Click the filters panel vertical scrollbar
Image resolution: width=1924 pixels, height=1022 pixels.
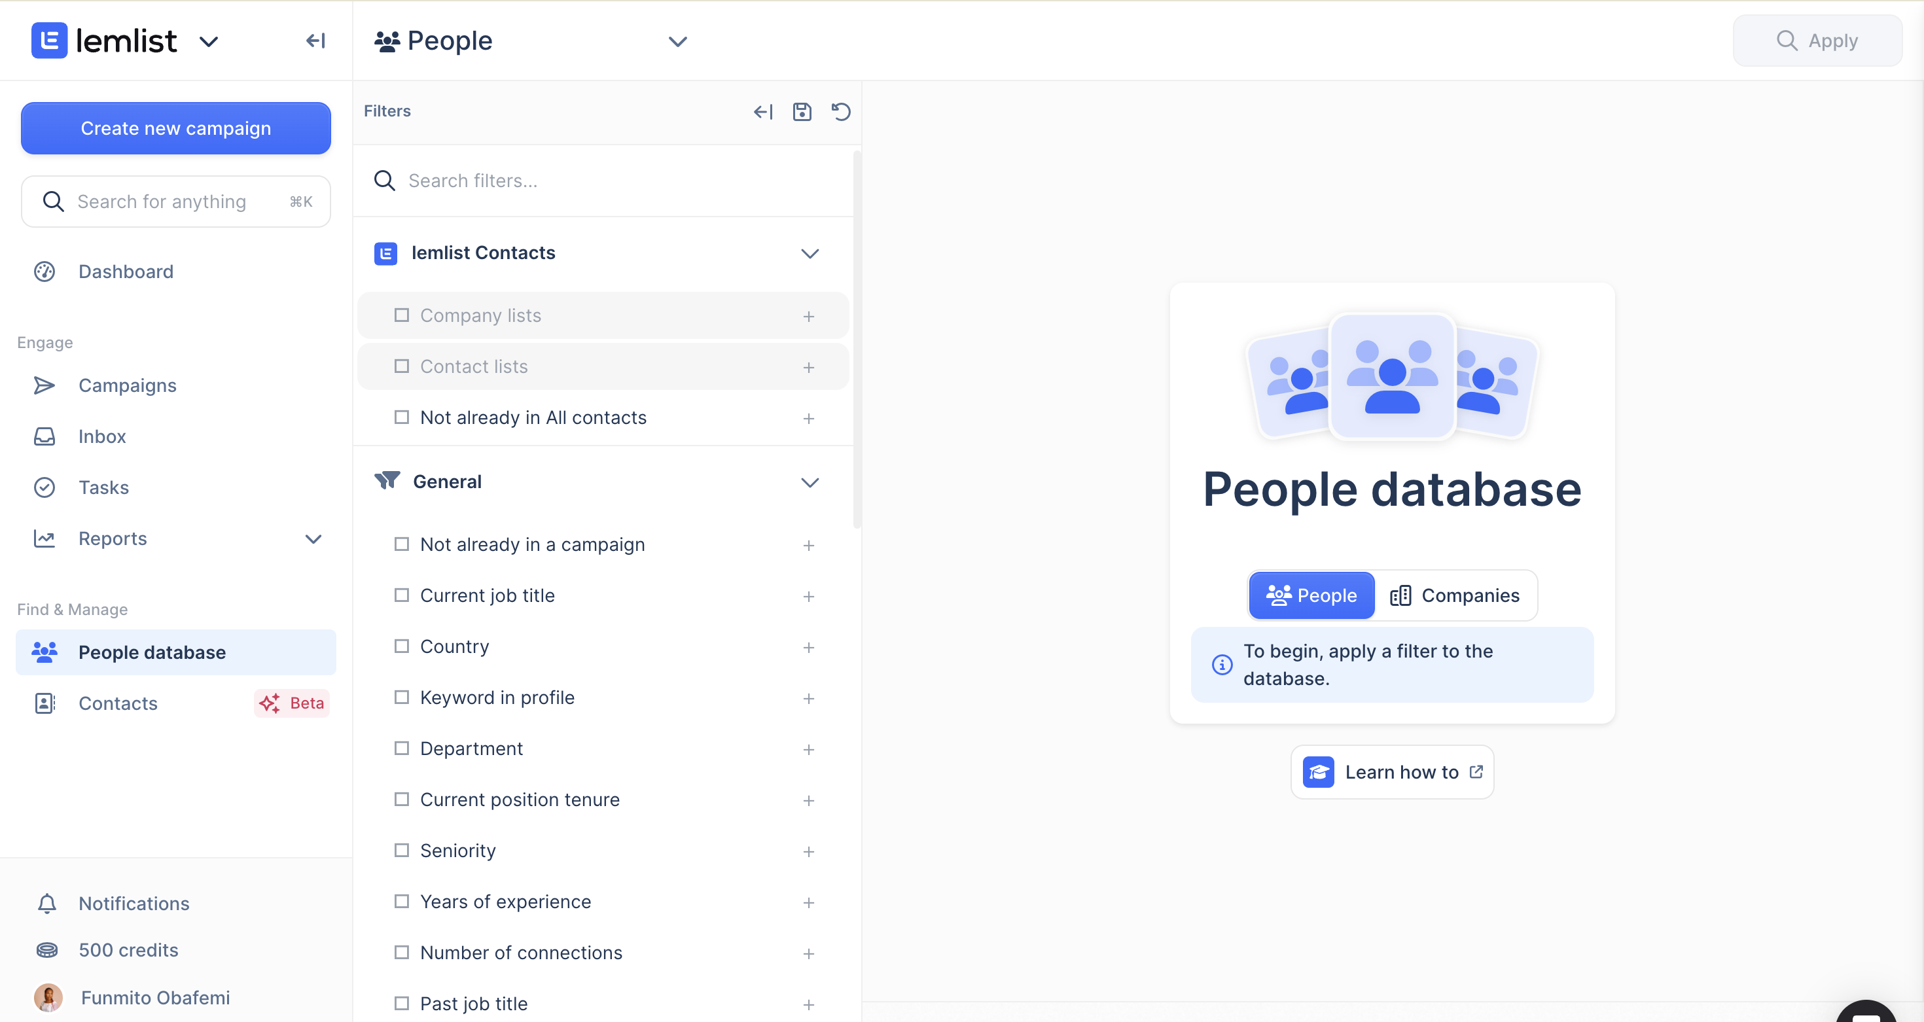coord(857,340)
